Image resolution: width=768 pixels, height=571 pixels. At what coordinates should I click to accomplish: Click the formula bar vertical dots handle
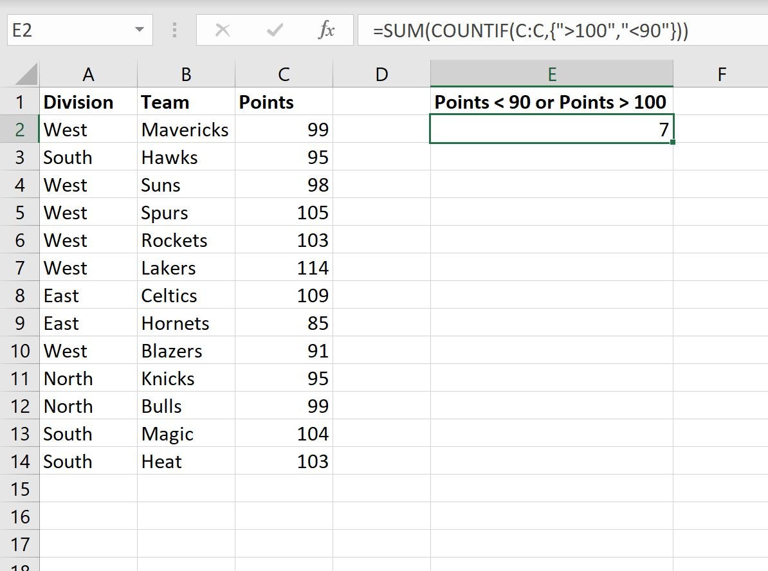(174, 30)
